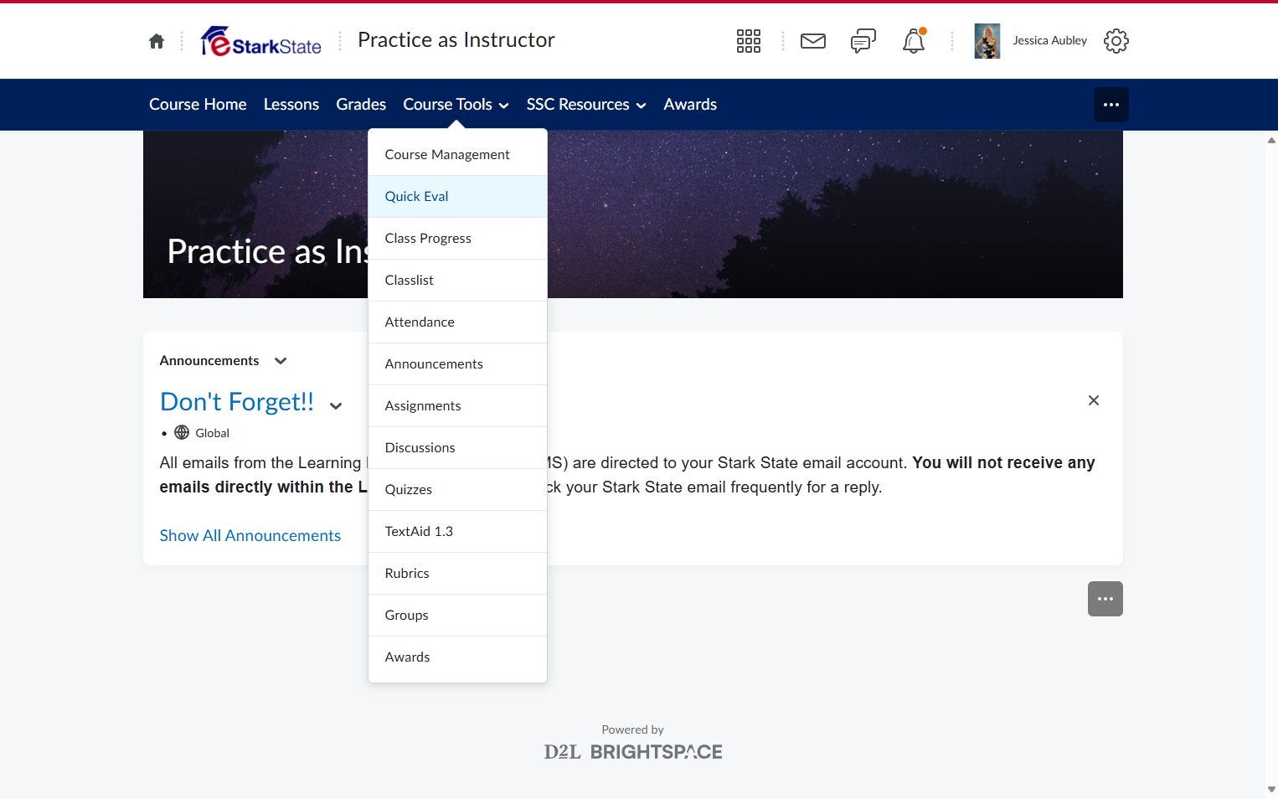This screenshot has height=799, width=1278.
Task: Click the Announcements widget heading
Action: [x=209, y=361]
